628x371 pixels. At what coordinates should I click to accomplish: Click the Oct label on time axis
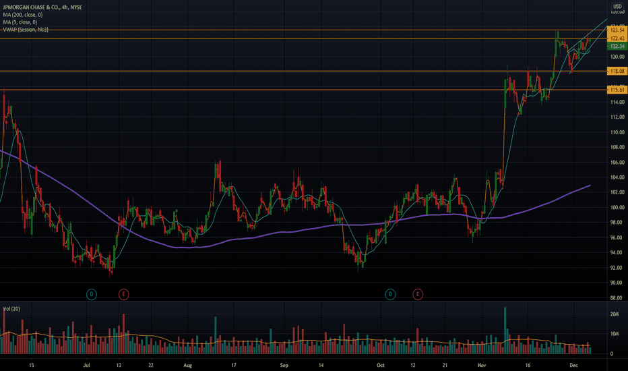point(381,366)
